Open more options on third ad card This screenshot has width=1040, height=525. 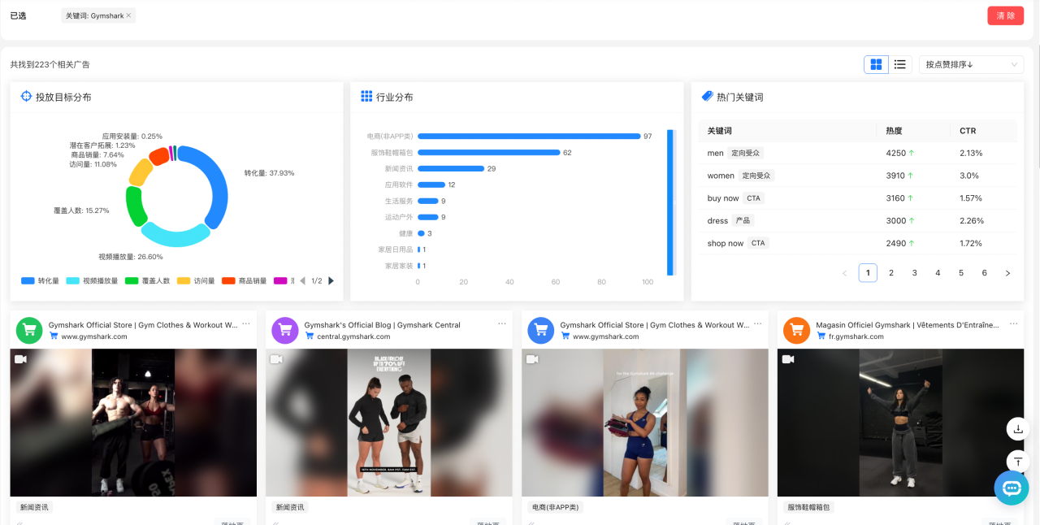click(758, 323)
